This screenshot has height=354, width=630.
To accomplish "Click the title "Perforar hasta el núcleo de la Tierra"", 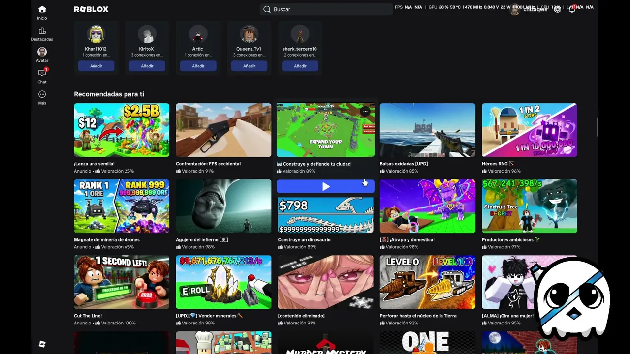I will pos(418,316).
